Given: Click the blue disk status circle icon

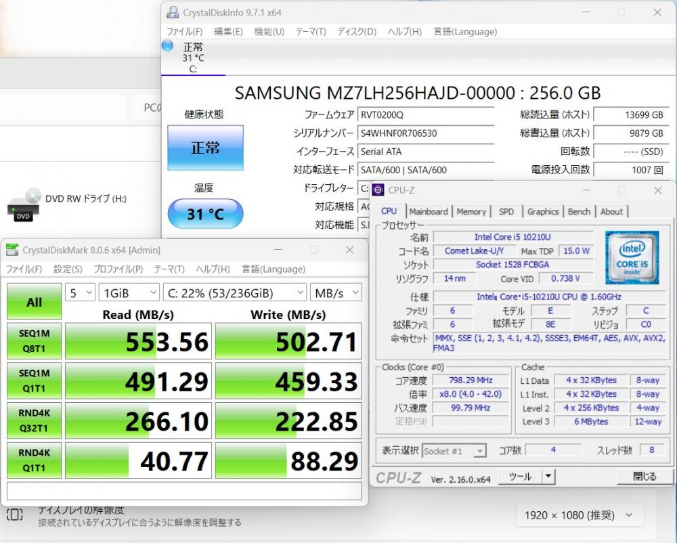Looking at the screenshot, I should click(x=167, y=46).
